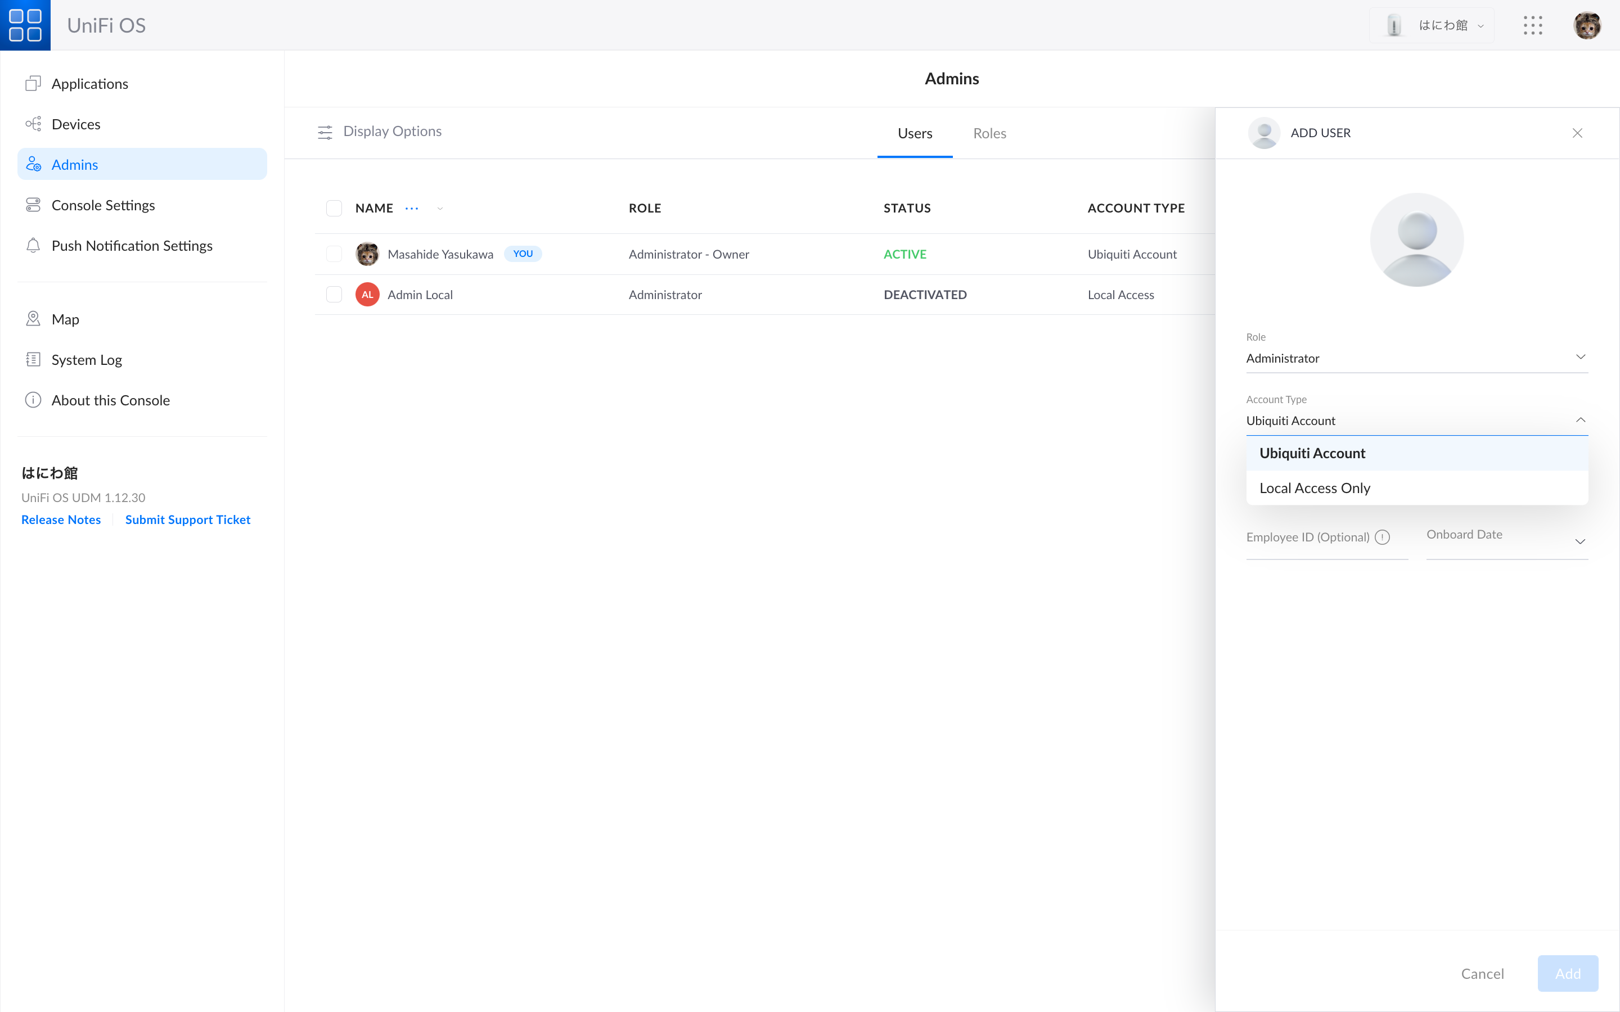Click the System Log icon
The image size is (1620, 1012).
point(33,359)
